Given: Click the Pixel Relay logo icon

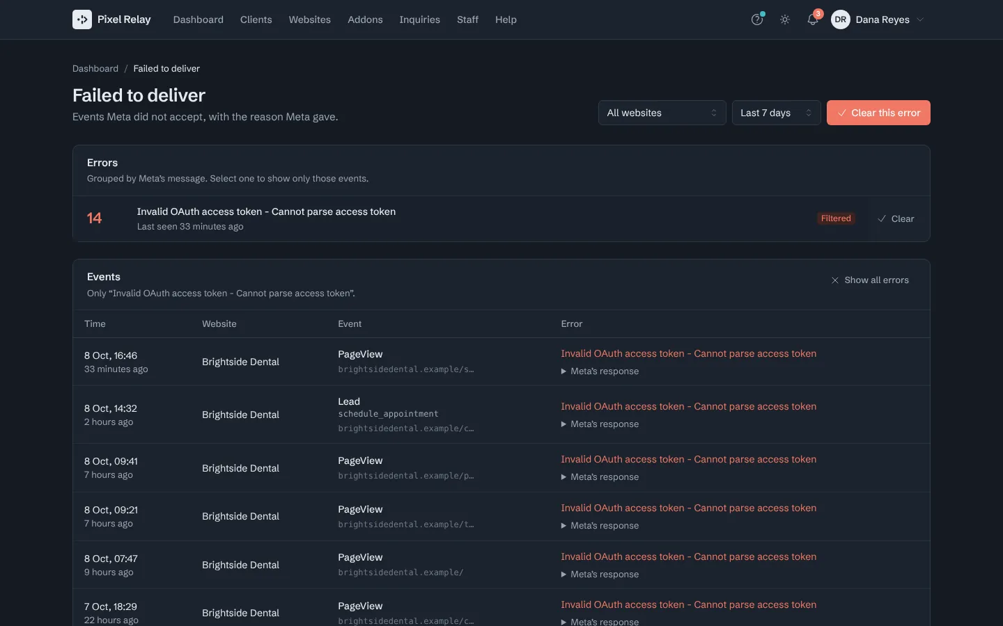Looking at the screenshot, I should [x=82, y=19].
